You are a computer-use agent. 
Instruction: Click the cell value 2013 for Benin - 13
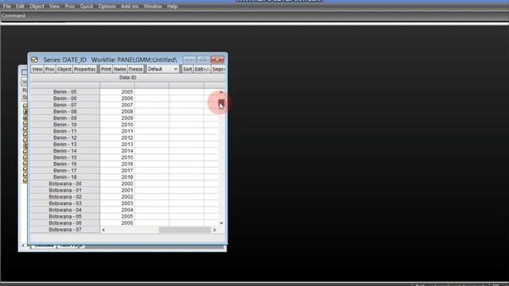click(117, 145)
